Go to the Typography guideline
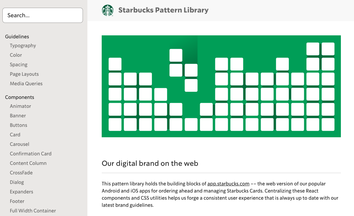 [x=23, y=46]
